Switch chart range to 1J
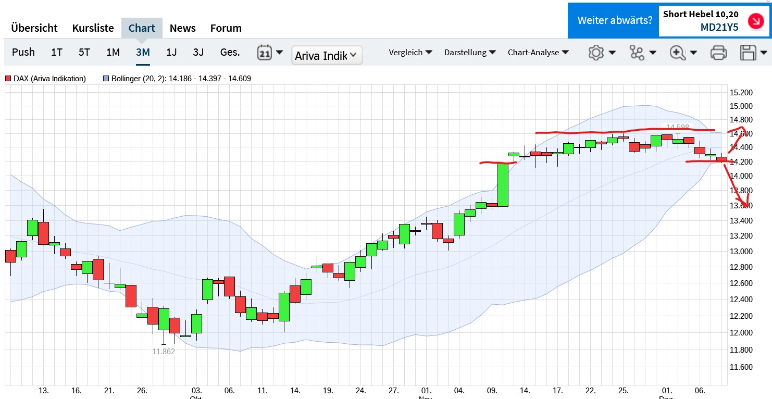 coord(171,52)
